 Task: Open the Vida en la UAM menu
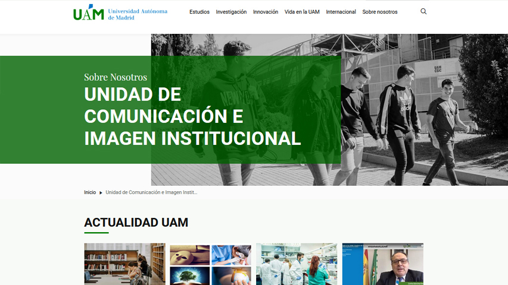click(x=302, y=12)
